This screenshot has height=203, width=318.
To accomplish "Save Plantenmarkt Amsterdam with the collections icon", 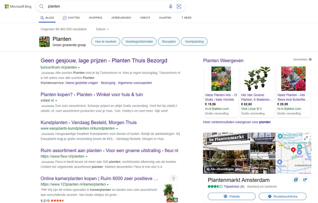I will pos(296,180).
